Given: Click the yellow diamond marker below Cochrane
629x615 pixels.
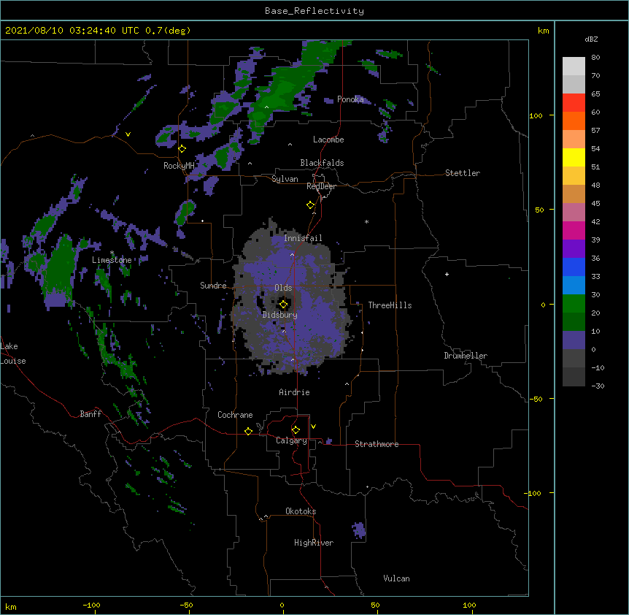Looking at the screenshot, I should [248, 431].
